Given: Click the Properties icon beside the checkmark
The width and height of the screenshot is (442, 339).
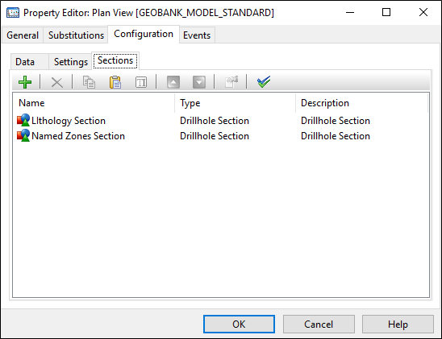Looking at the screenshot, I should [x=231, y=82].
